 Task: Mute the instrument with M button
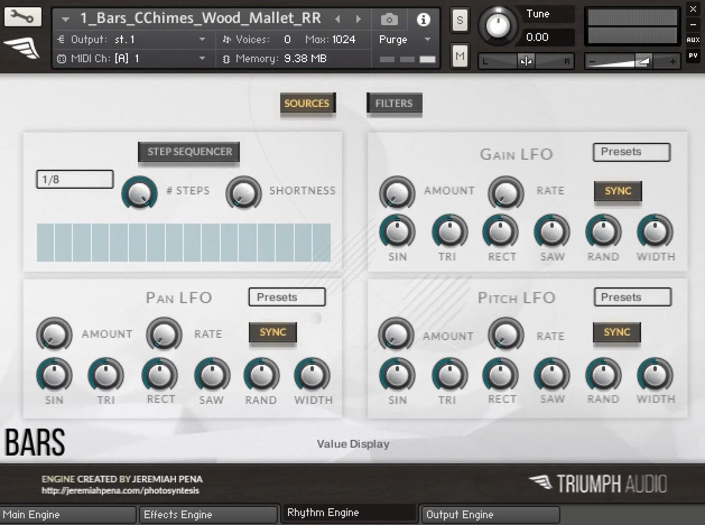point(460,56)
